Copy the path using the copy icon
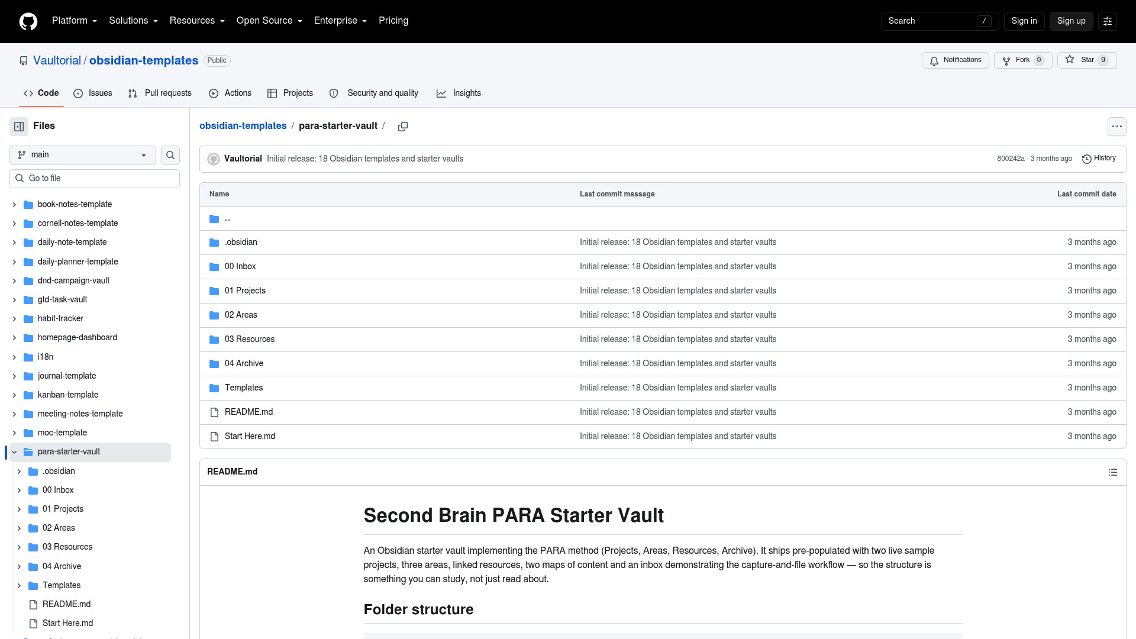Image resolution: width=1136 pixels, height=639 pixels. coord(403,126)
